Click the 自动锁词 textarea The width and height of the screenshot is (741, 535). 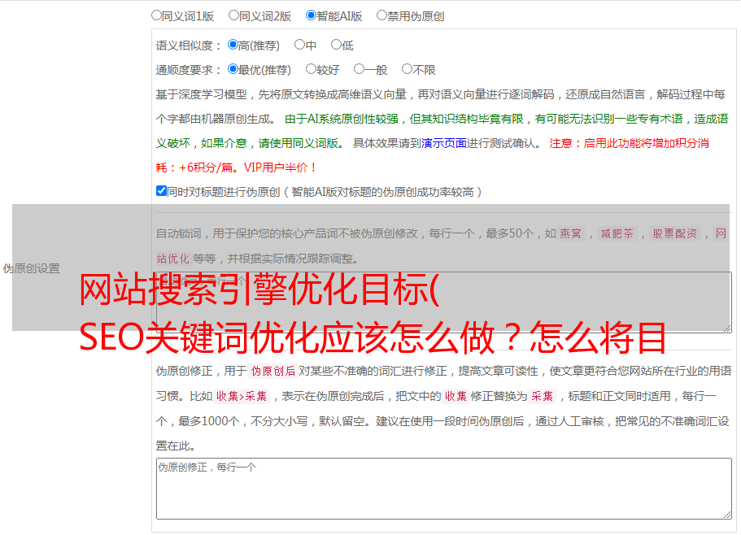coord(444,302)
